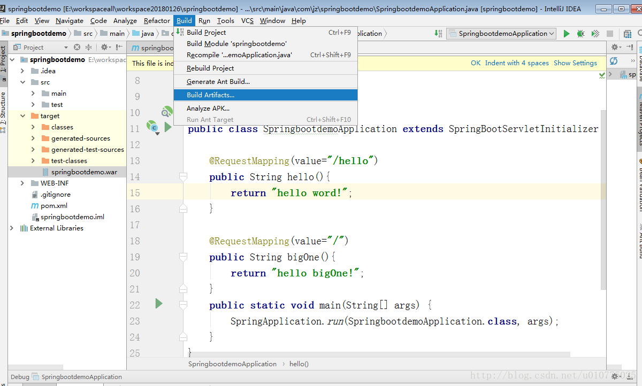The height and width of the screenshot is (386, 642).
Task: Reimport Maven projects refresh icon
Action: click(614, 61)
